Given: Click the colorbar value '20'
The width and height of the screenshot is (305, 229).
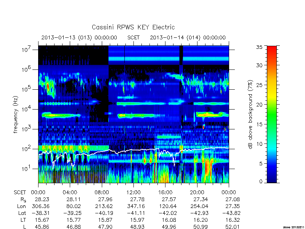Looking at the screenshot, I should pos(259,105).
